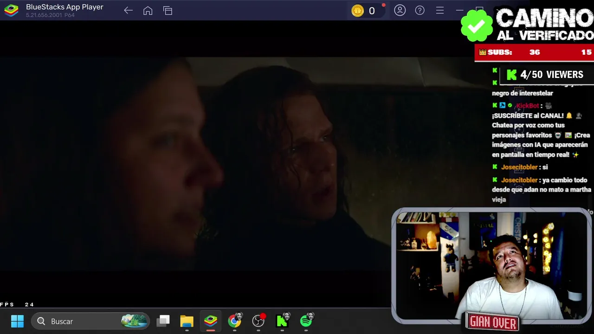594x334 pixels.
Task: Open Google Chrome from the taskbar
Action: [235, 321]
